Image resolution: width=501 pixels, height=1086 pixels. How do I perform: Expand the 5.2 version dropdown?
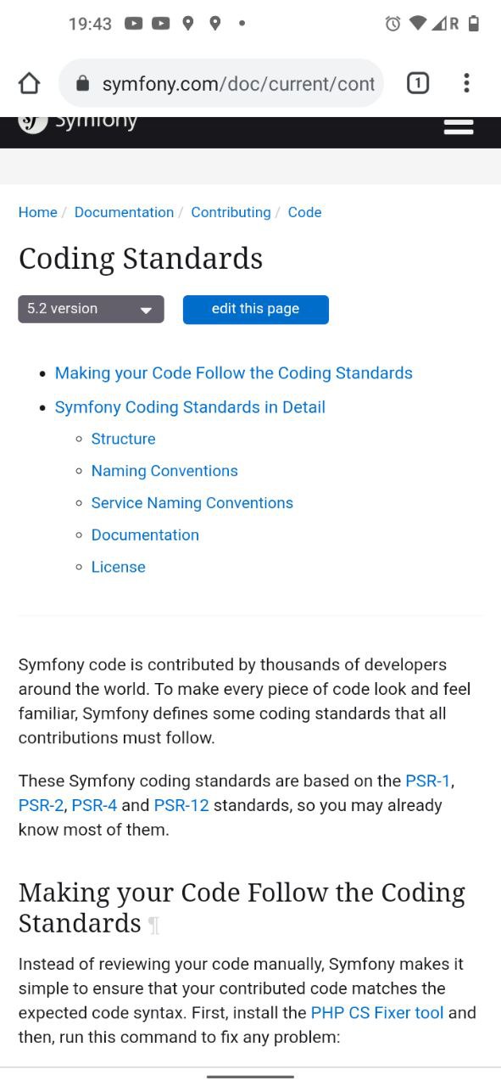coord(91,309)
